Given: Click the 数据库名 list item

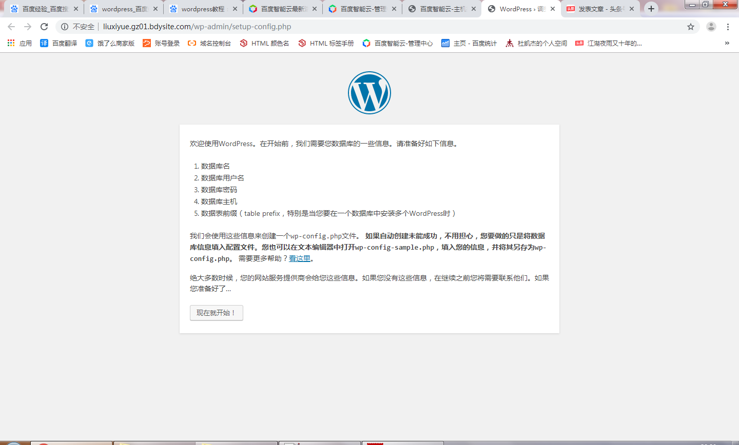Looking at the screenshot, I should coord(216,166).
